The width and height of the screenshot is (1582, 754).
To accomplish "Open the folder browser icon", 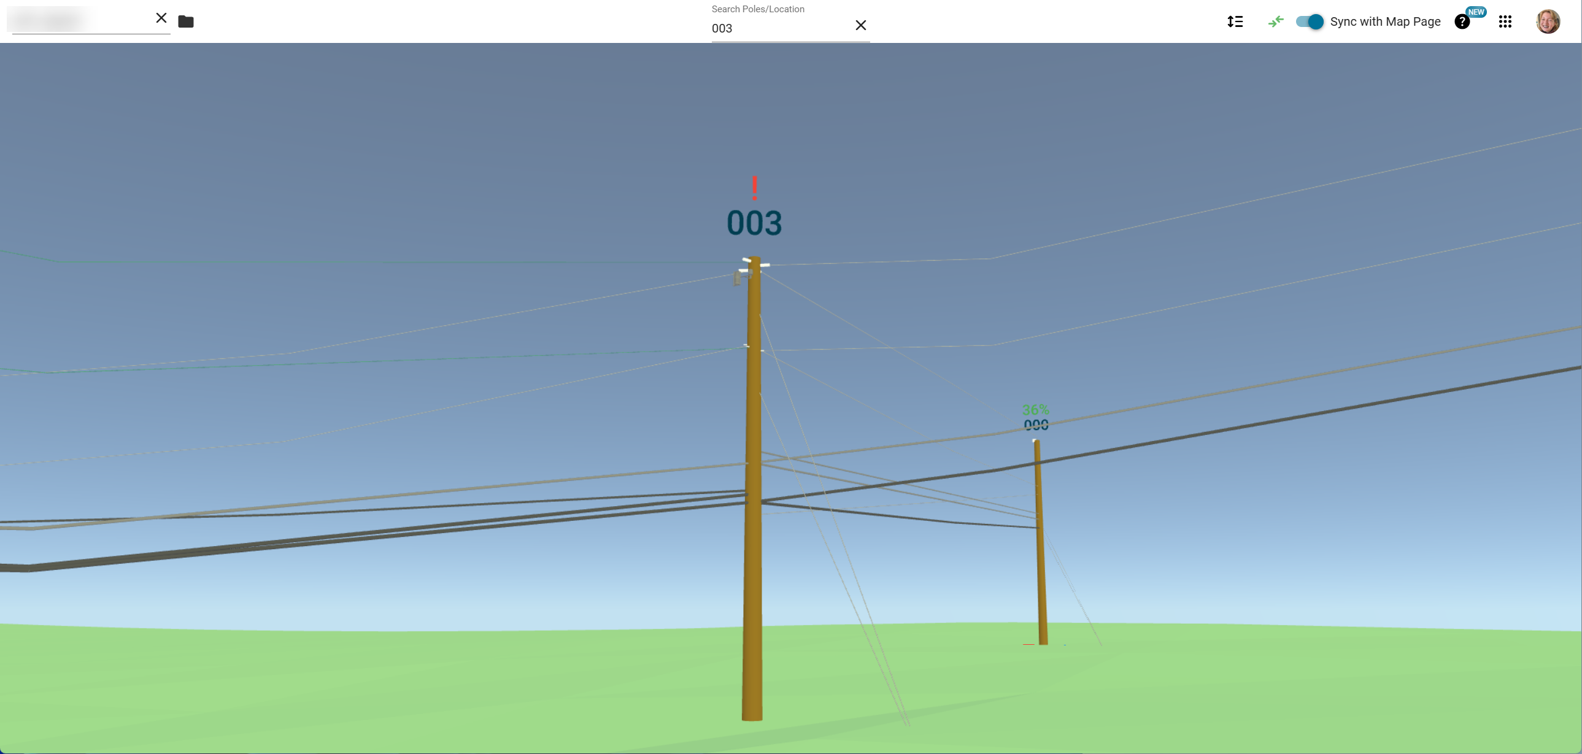I will point(185,22).
